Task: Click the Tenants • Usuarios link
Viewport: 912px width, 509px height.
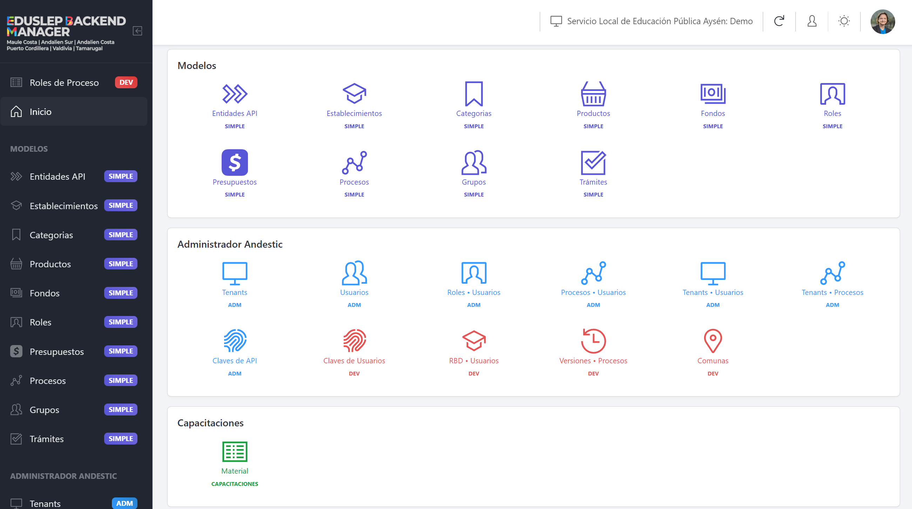Action: coord(712,292)
